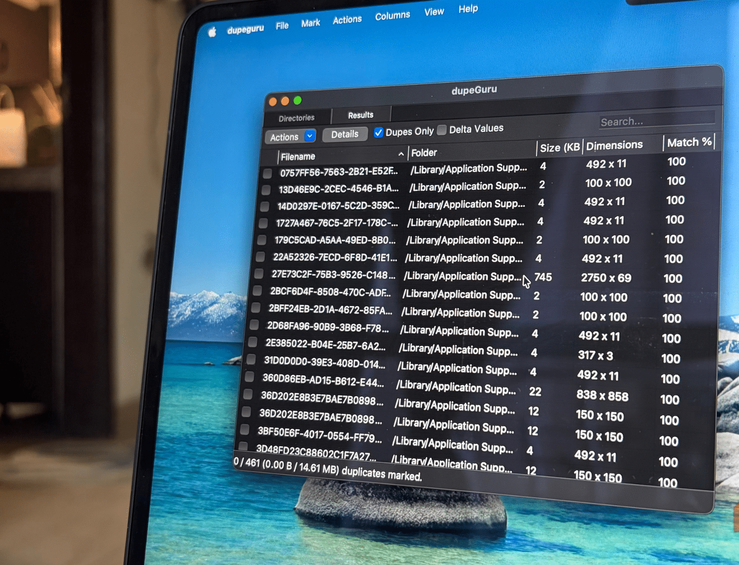Select filename 3BF50E6F-4017-0554-FF79
The height and width of the screenshot is (565, 739).
320,434
